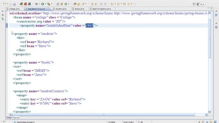Image resolution: width=219 pixels, height=123 pixels.
Task: Switch to the Student.java tab
Action: [61, 9]
